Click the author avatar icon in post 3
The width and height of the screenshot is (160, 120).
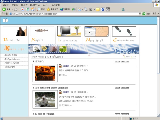click(61, 92)
